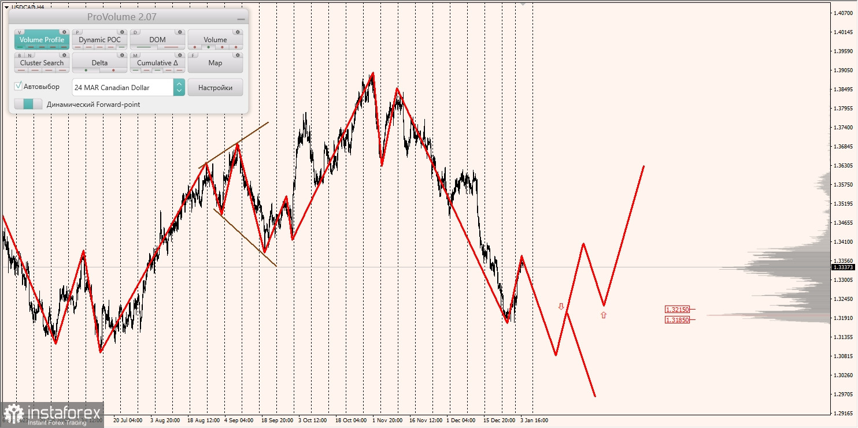Open Volume button gear settings

click(x=238, y=32)
